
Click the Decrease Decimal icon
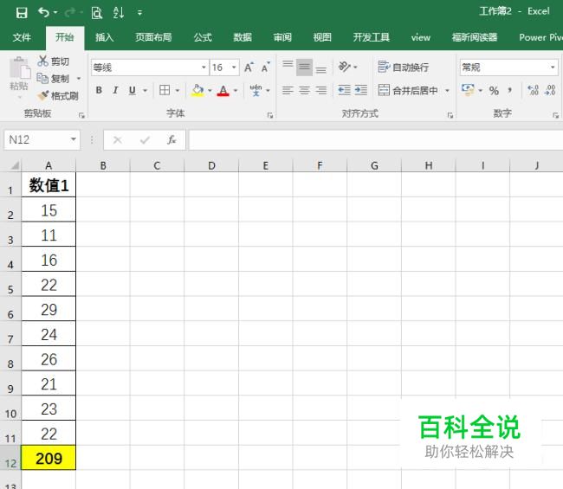(x=550, y=90)
